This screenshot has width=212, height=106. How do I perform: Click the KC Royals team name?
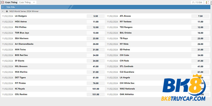(x=20, y=89)
